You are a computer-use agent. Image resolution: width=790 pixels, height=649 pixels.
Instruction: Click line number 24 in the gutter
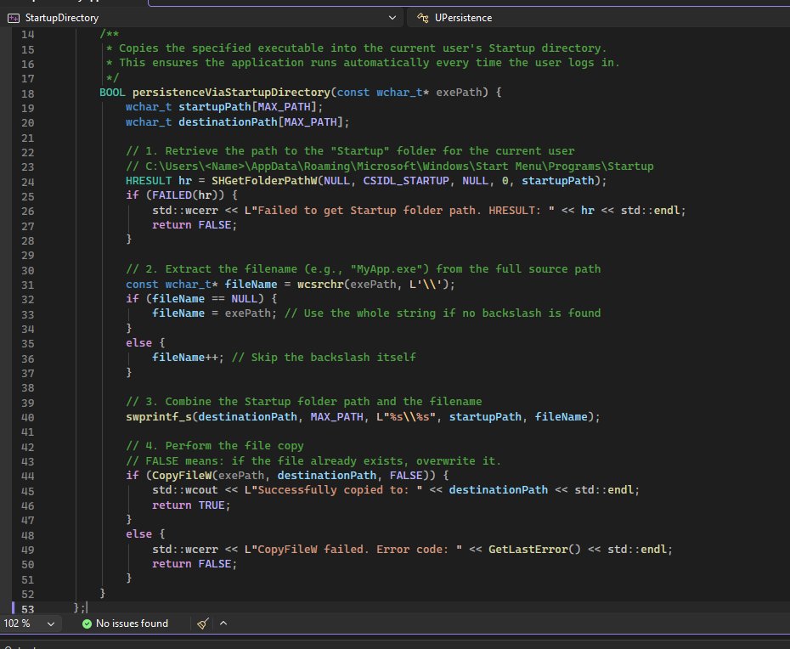click(28, 182)
